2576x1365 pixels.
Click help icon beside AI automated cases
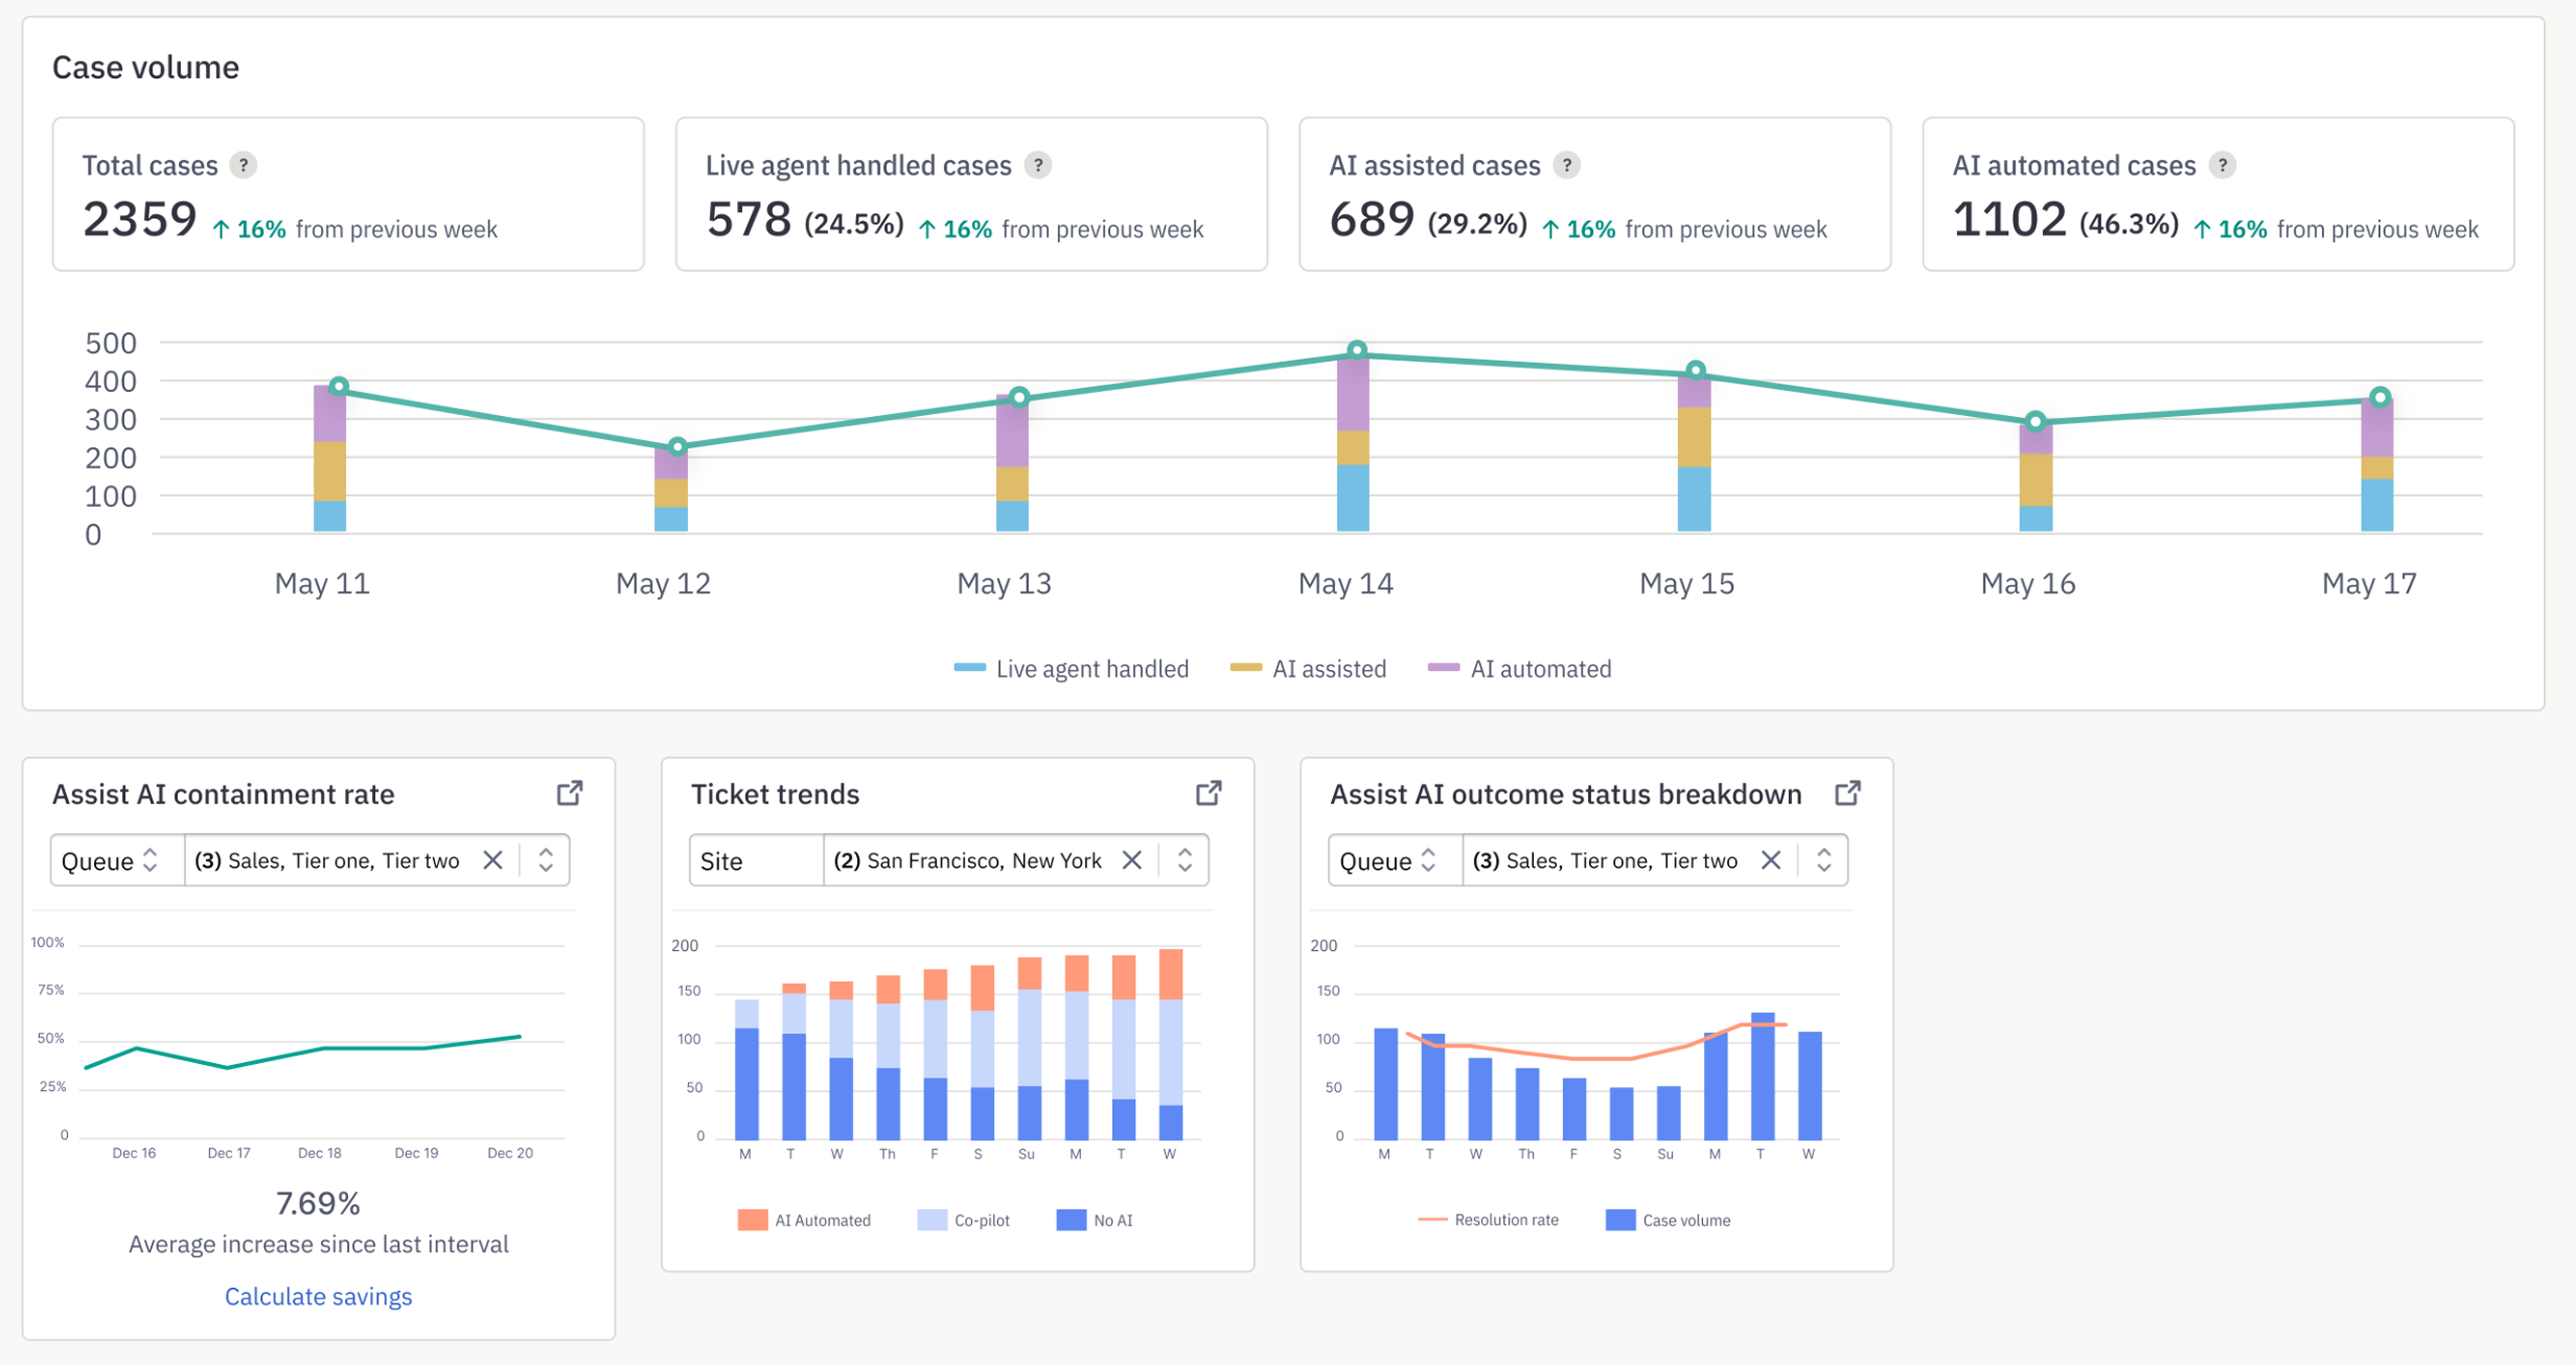[2222, 165]
